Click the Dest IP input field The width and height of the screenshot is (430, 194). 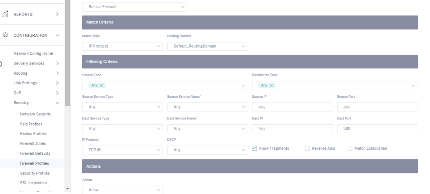click(x=292, y=128)
